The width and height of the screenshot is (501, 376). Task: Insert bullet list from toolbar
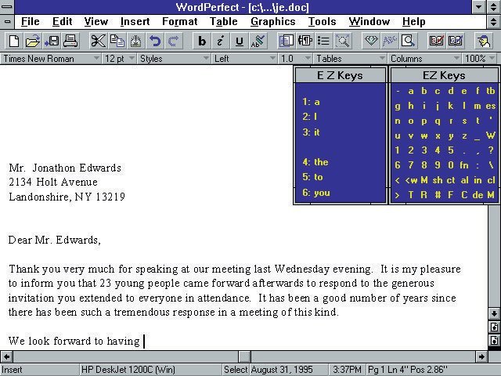pyautogui.click(x=323, y=41)
